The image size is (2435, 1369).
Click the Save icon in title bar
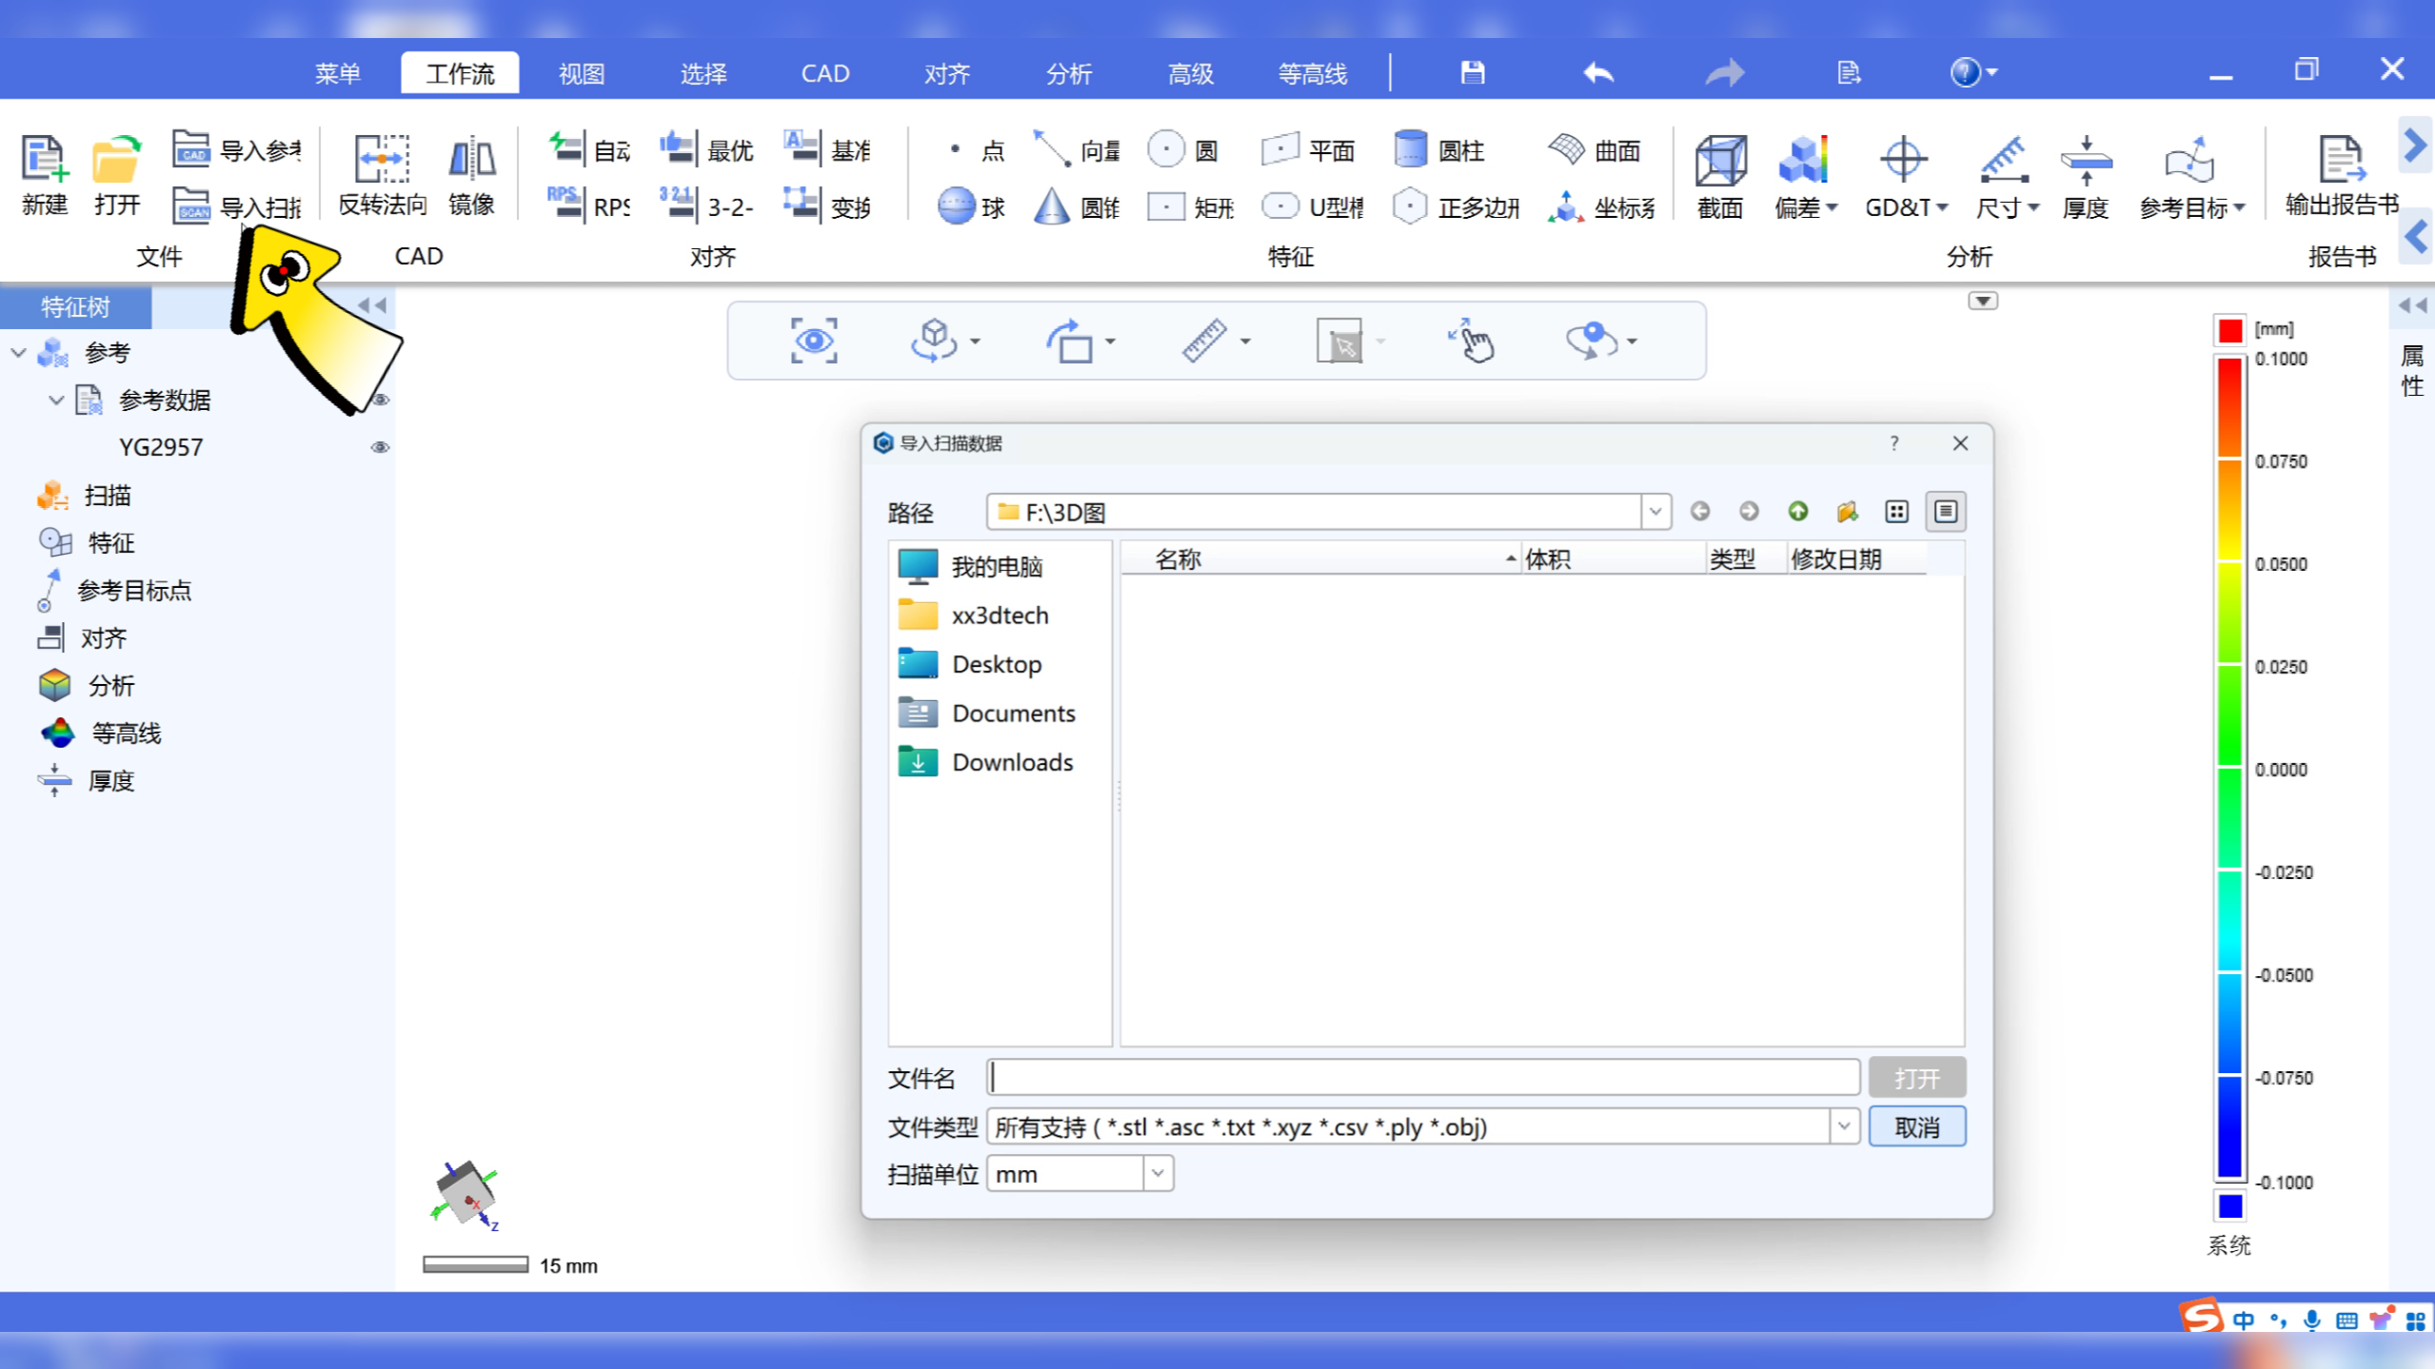tap(1473, 72)
